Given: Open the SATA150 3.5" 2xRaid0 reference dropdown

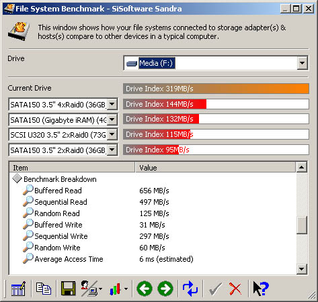Looking at the screenshot, I should [x=112, y=150].
